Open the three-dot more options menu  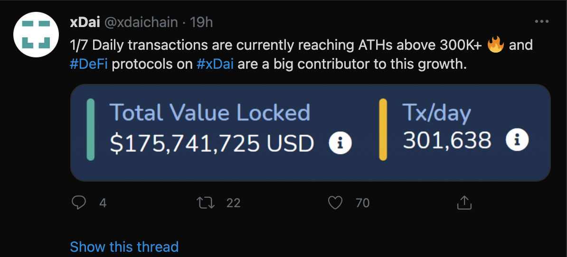[541, 22]
